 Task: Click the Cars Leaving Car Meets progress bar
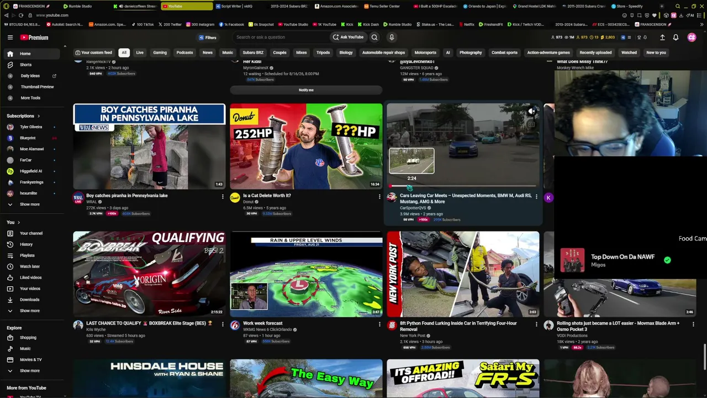coord(463,186)
